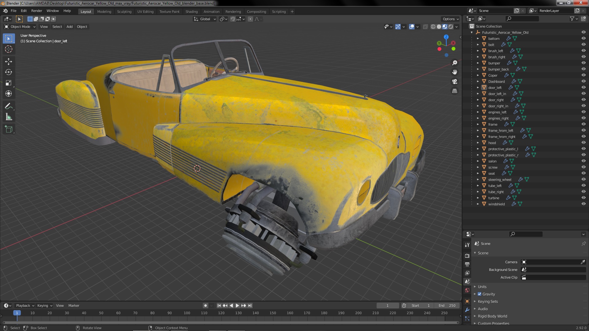Image resolution: width=589 pixels, height=331 pixels.
Task: Jump to the timeline start frame
Action: click(x=219, y=306)
